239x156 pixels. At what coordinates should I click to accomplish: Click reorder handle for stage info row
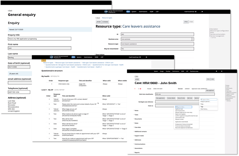point(52,84)
